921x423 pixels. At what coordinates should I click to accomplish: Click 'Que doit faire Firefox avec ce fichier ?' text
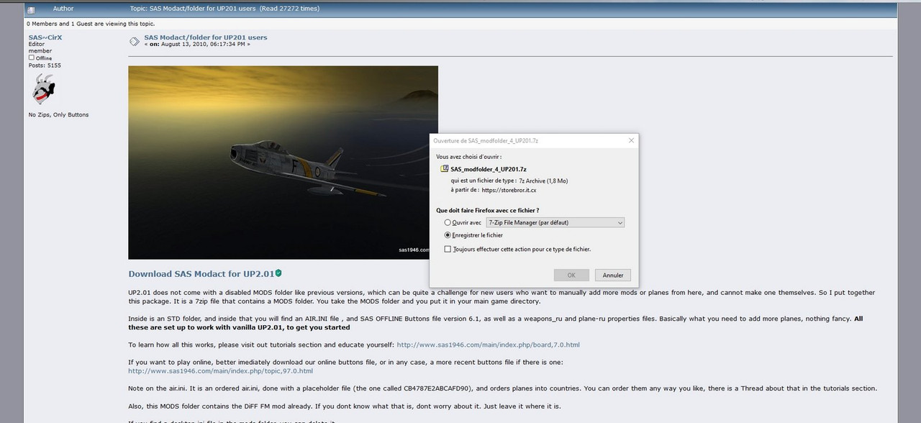[x=488, y=210]
